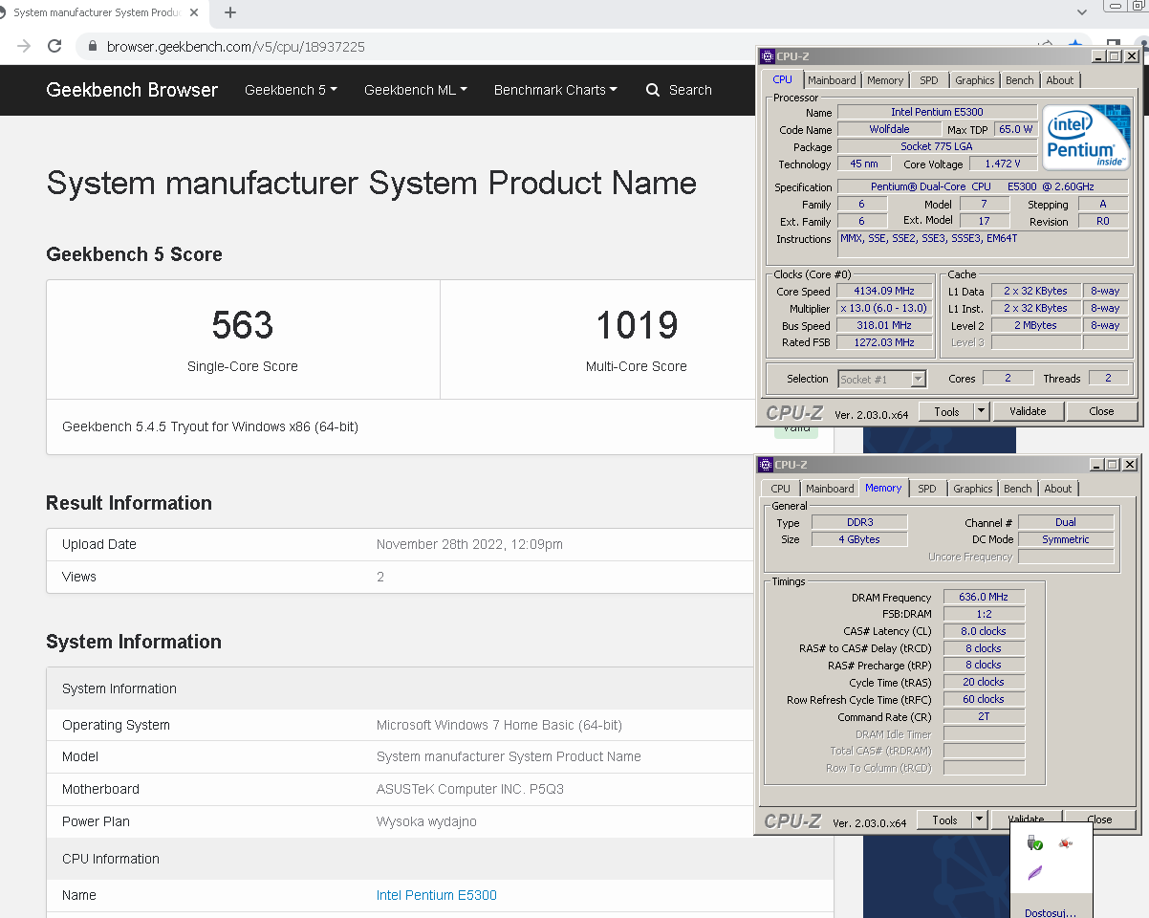
Task: Open Chrome's tab search chevron
Action: click(1082, 12)
